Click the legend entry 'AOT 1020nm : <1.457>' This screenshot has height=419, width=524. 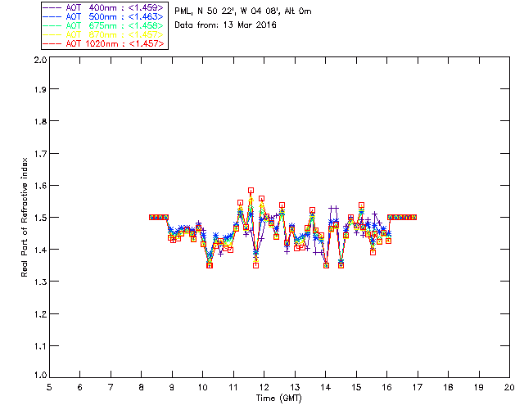click(x=103, y=43)
